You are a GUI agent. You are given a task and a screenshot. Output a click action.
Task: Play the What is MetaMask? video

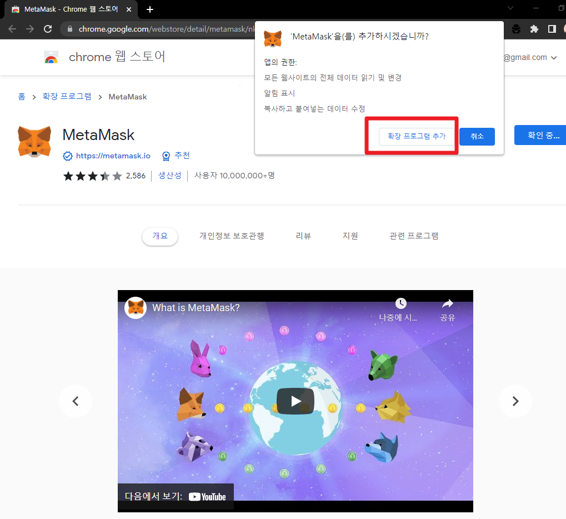295,401
